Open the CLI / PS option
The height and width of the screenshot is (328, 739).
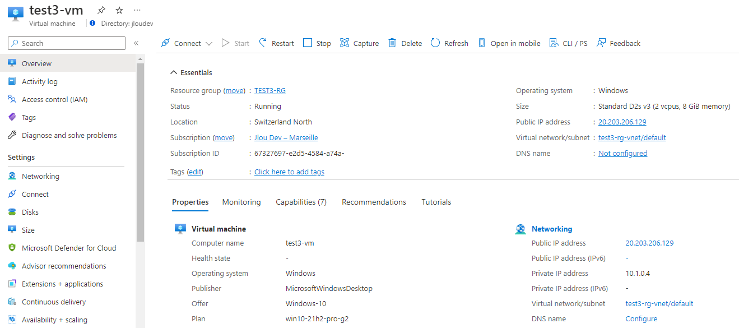[x=569, y=43]
